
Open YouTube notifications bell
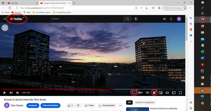[x=171, y=19]
